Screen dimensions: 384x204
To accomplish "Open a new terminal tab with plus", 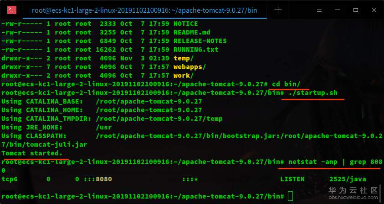I will click(x=278, y=10).
